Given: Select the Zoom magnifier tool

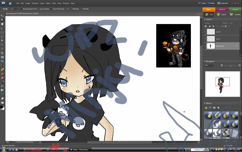Looking at the screenshot, I should pos(2,20).
